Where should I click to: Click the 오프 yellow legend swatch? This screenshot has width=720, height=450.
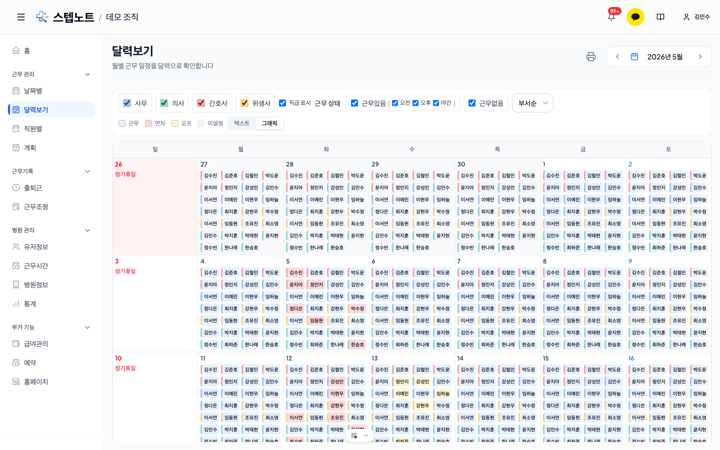pyautogui.click(x=175, y=123)
